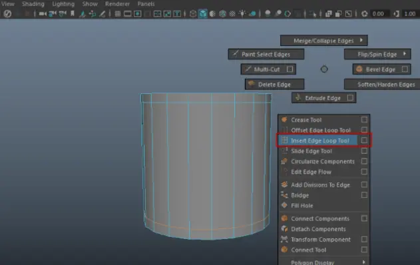Click the Image Plane icon
The image size is (420, 265).
click(83, 14)
